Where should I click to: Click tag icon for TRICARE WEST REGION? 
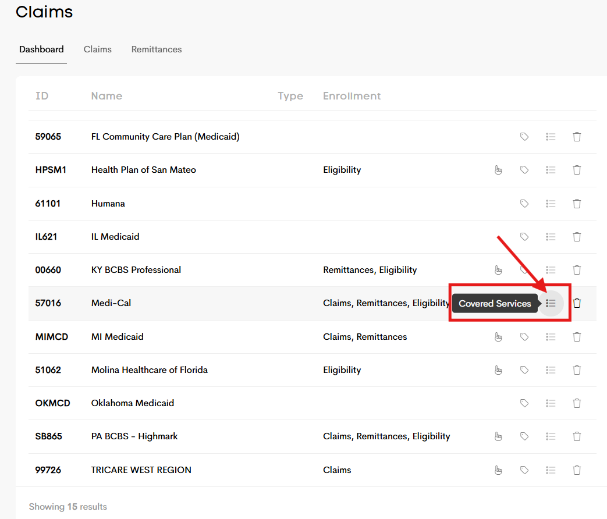[x=524, y=470]
